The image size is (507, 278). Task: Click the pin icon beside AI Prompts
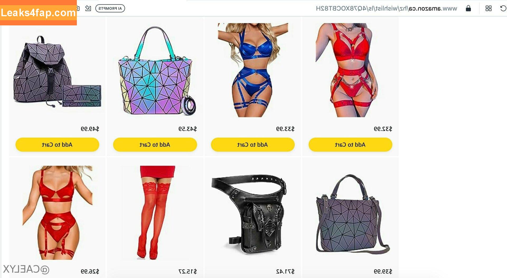[88, 8]
